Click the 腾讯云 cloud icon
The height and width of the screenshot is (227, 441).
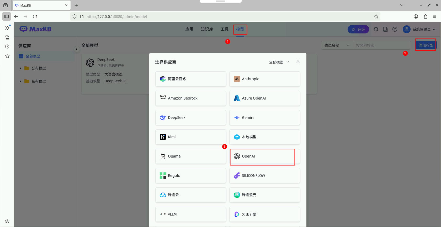click(x=163, y=195)
